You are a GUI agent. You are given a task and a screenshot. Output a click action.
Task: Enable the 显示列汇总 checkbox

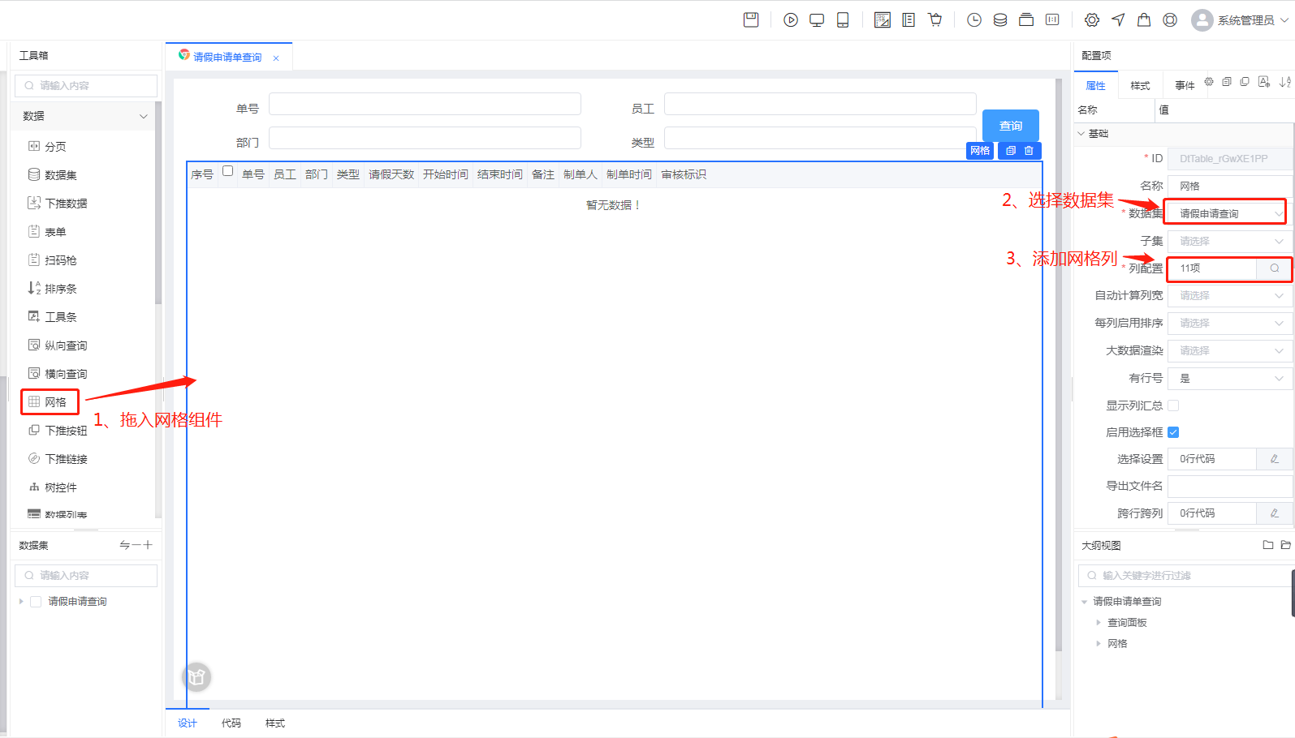(x=1173, y=405)
